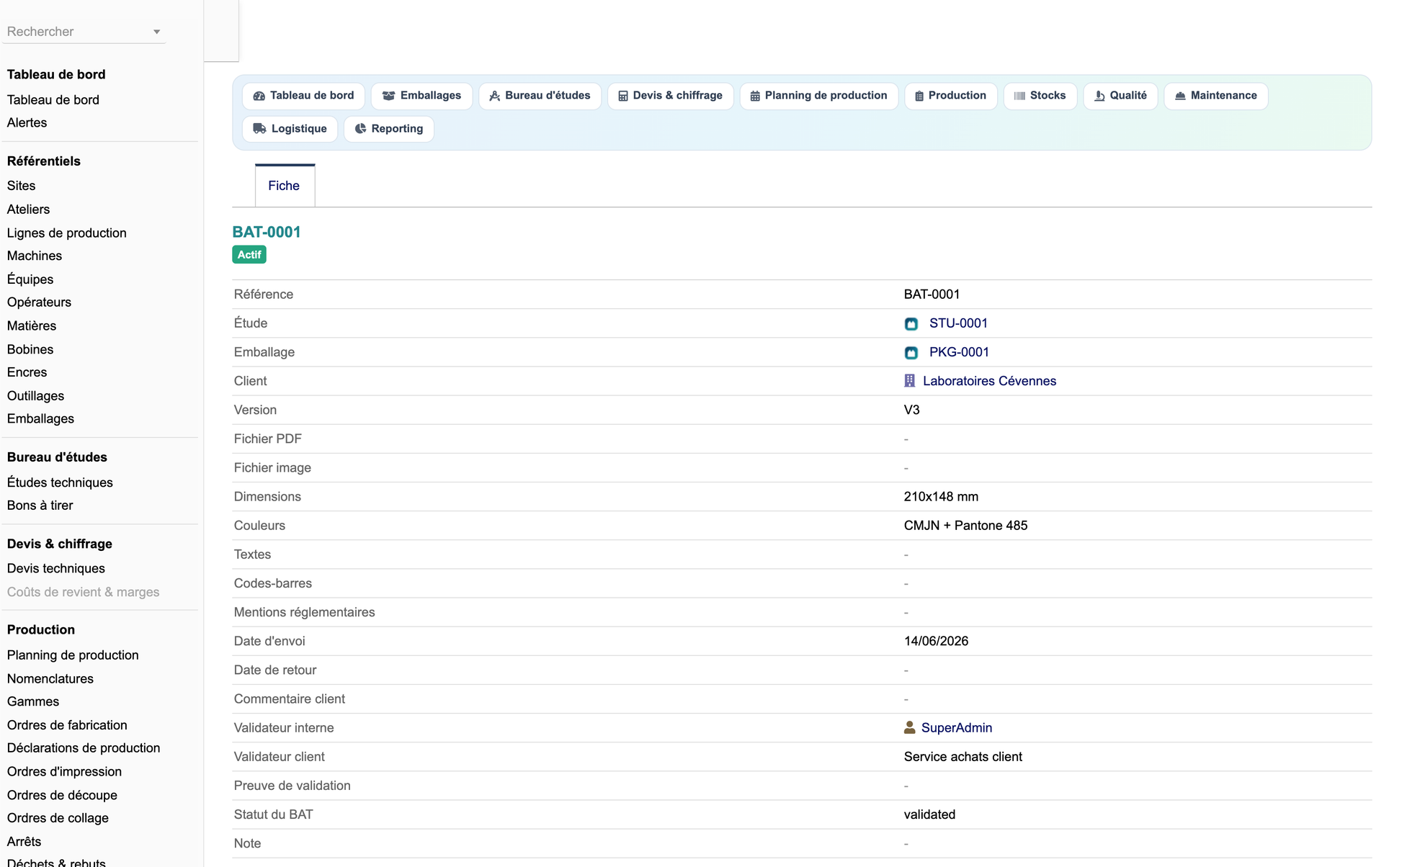The width and height of the screenshot is (1402, 867).
Task: Click the building icon beside Laboratoires Cévennes
Action: 910,381
